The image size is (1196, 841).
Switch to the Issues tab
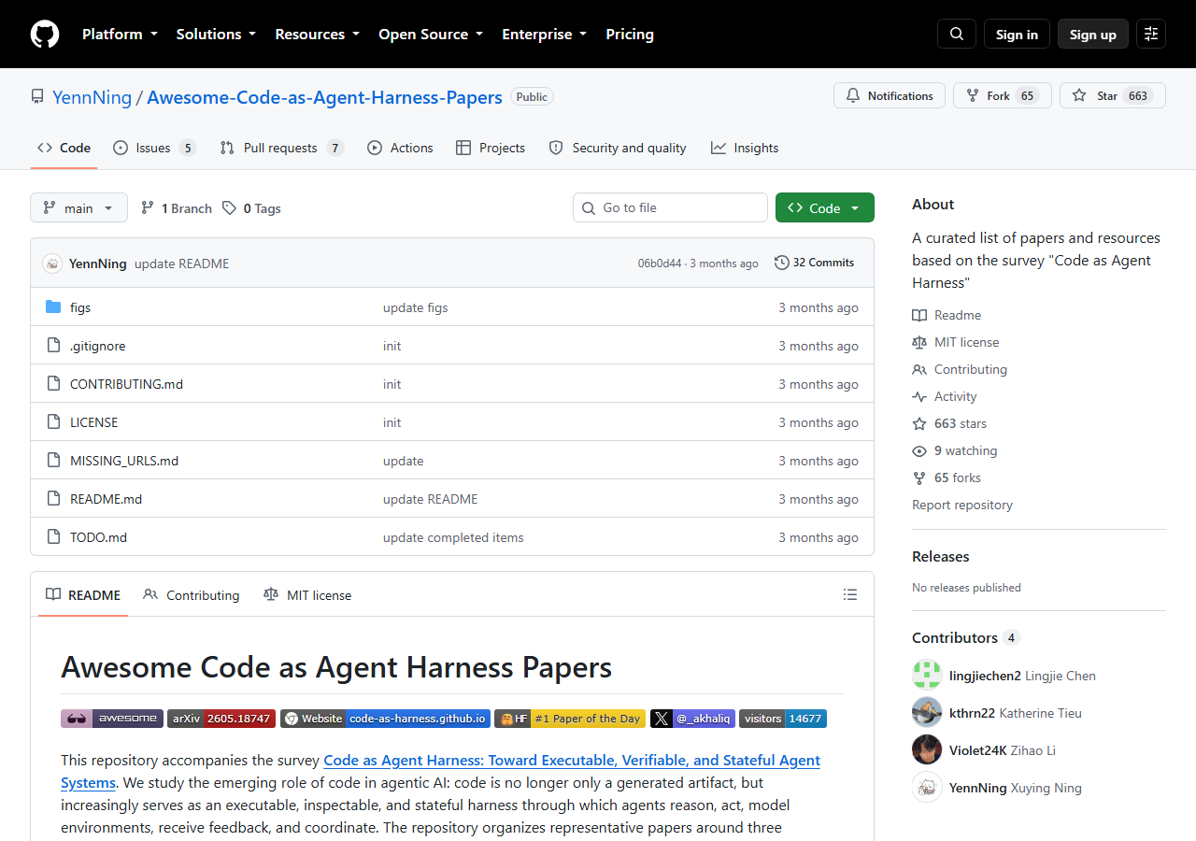click(154, 148)
